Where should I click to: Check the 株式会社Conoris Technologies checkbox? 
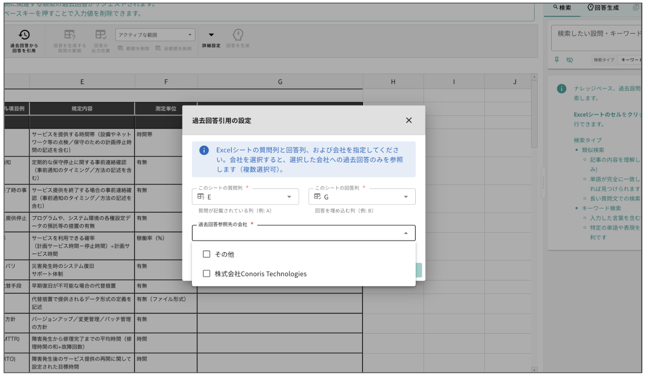pos(207,274)
